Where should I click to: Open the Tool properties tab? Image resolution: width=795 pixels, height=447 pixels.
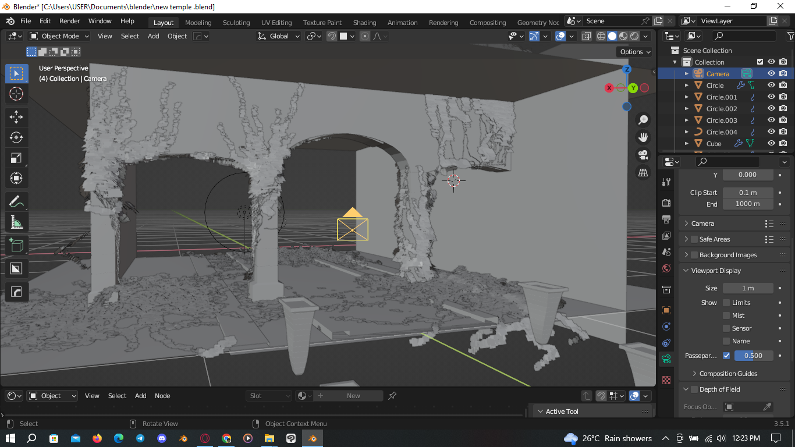point(667,182)
